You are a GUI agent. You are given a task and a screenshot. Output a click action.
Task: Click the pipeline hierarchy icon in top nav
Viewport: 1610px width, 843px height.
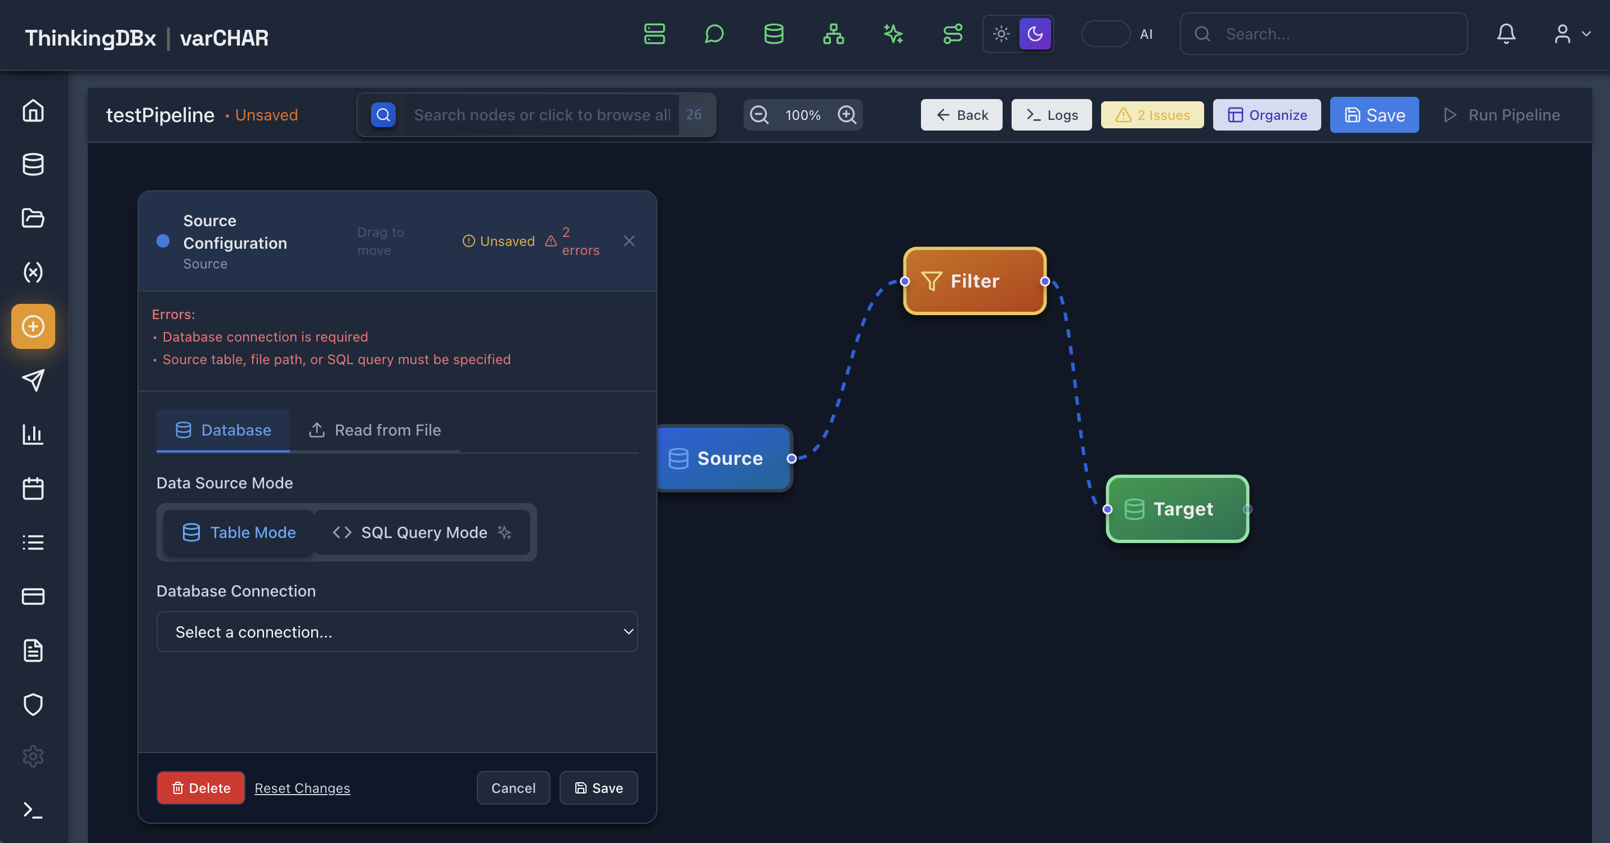tap(833, 34)
